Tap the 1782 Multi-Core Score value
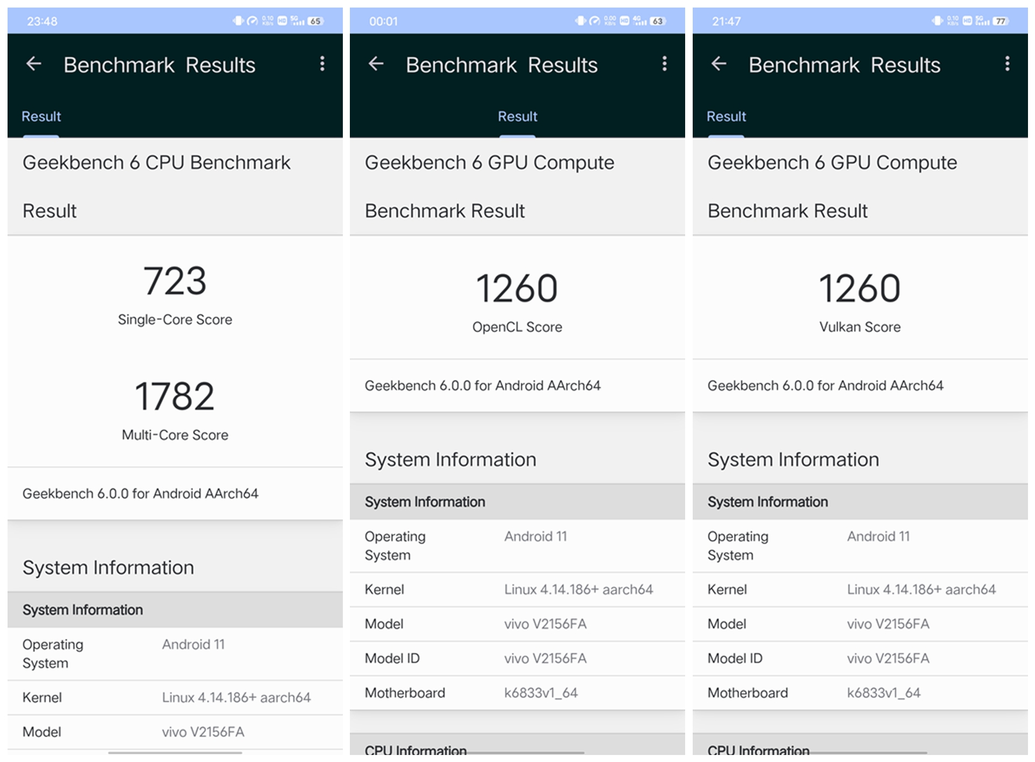Viewport: 1035px width, 762px height. point(175,396)
